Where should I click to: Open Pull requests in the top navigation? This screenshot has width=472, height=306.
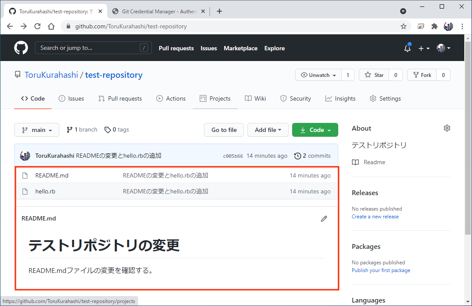tap(176, 48)
